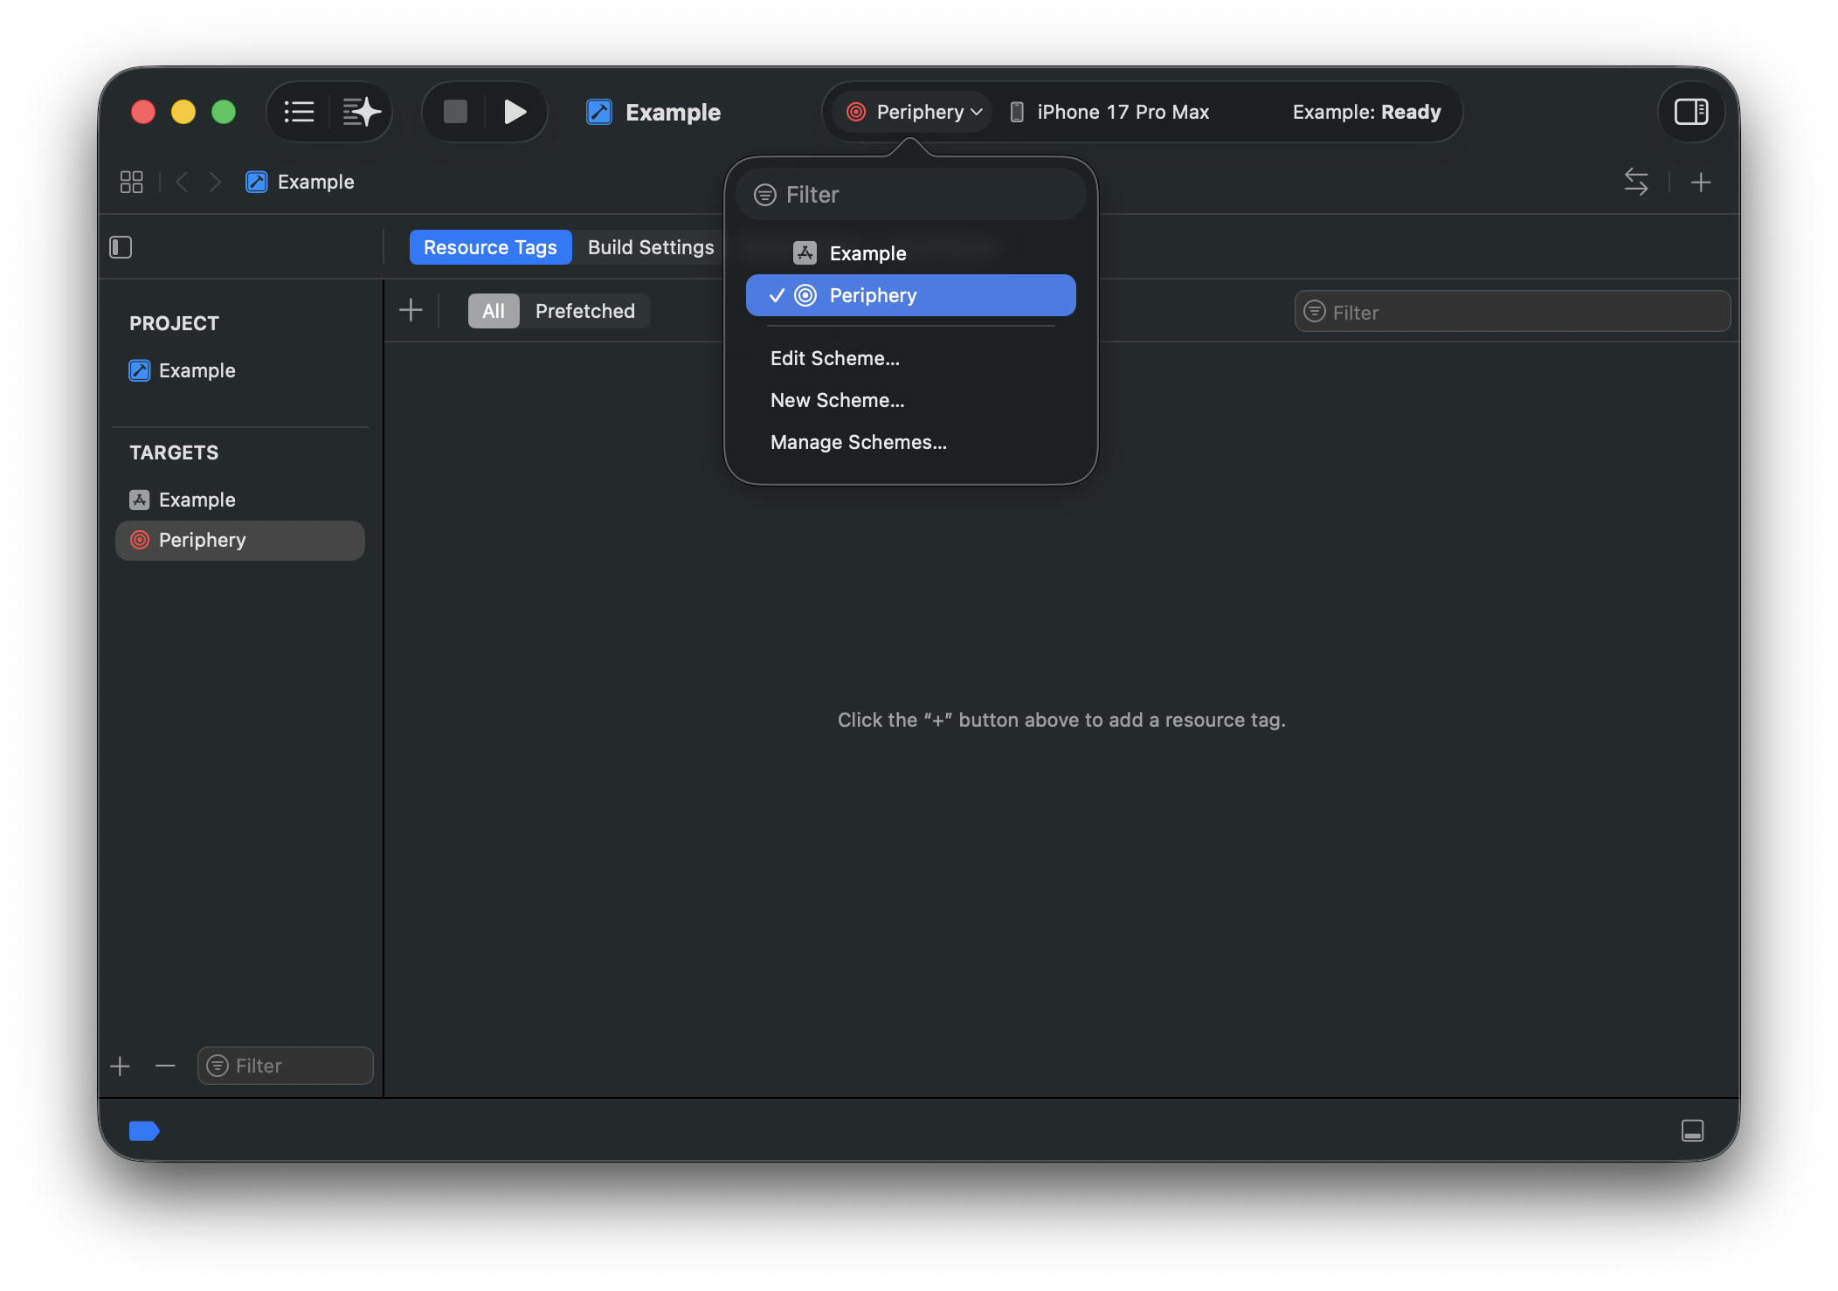
Task: Click the Run (play) button
Action: coord(515,112)
